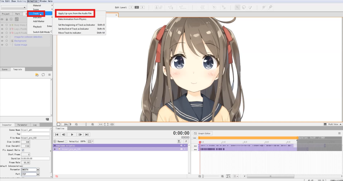Switch to the Project tab

coord(6,14)
